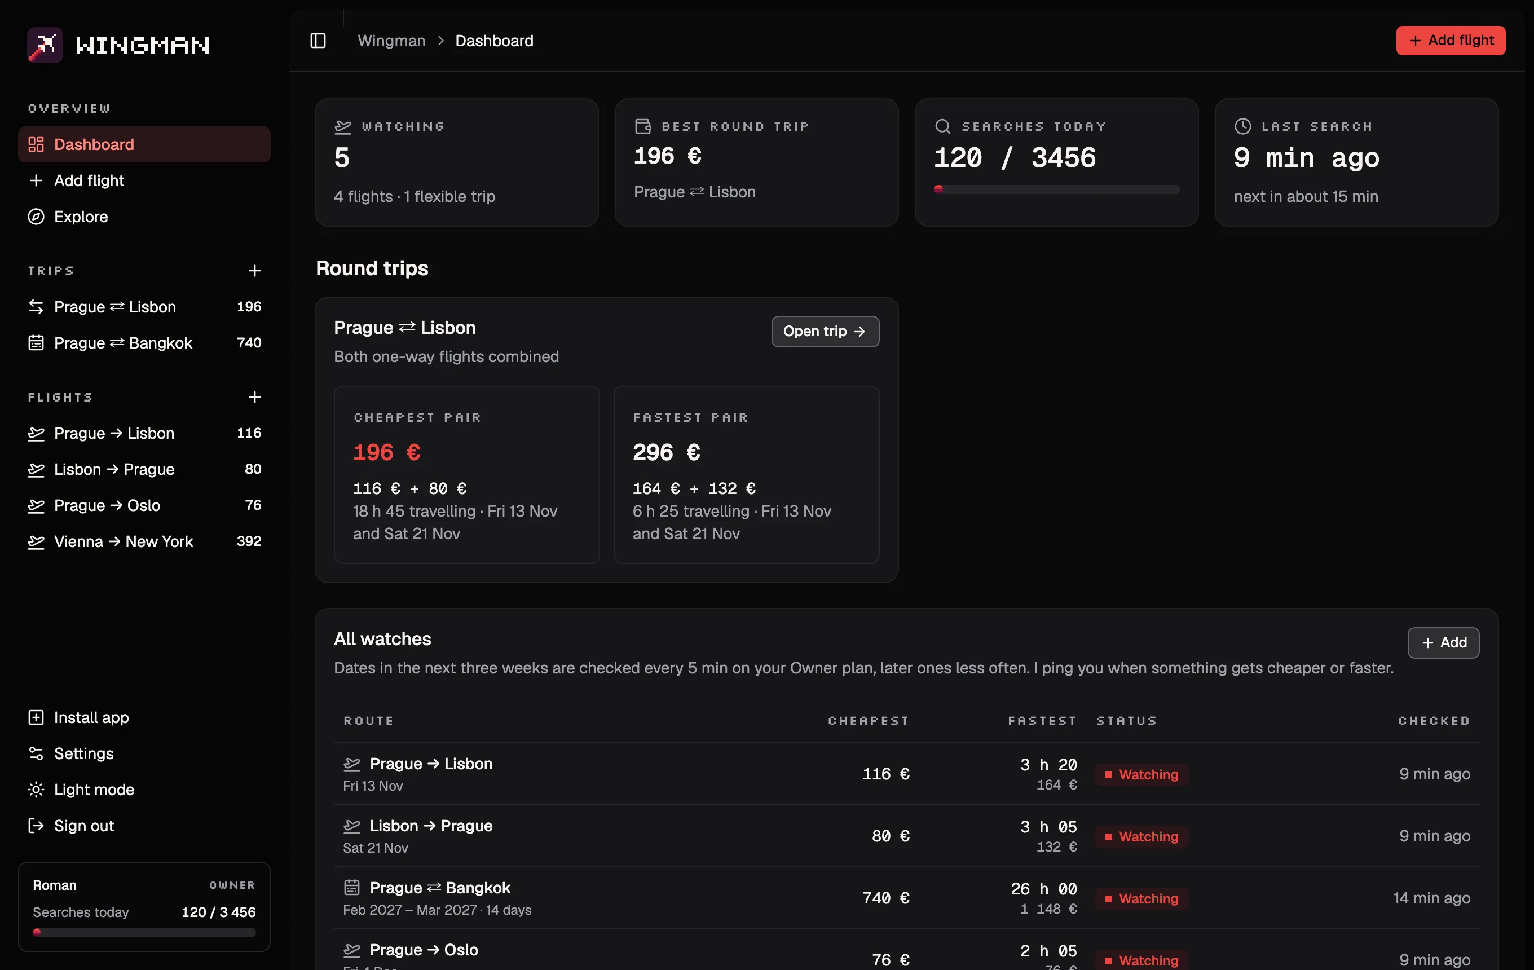Add a new trip with plus icon
Screen dimensions: 1534x970
pos(254,271)
